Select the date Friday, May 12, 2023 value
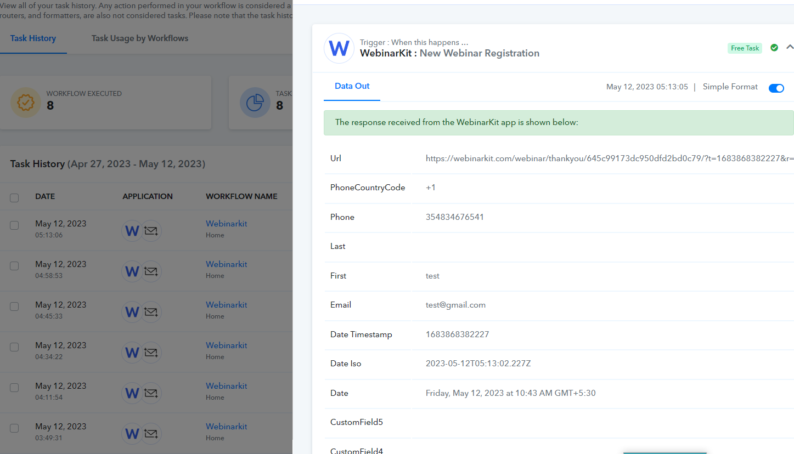 pyautogui.click(x=511, y=393)
